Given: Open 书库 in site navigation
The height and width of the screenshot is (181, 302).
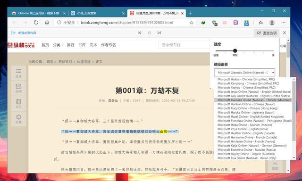Looking at the screenshot, I should [82, 45].
